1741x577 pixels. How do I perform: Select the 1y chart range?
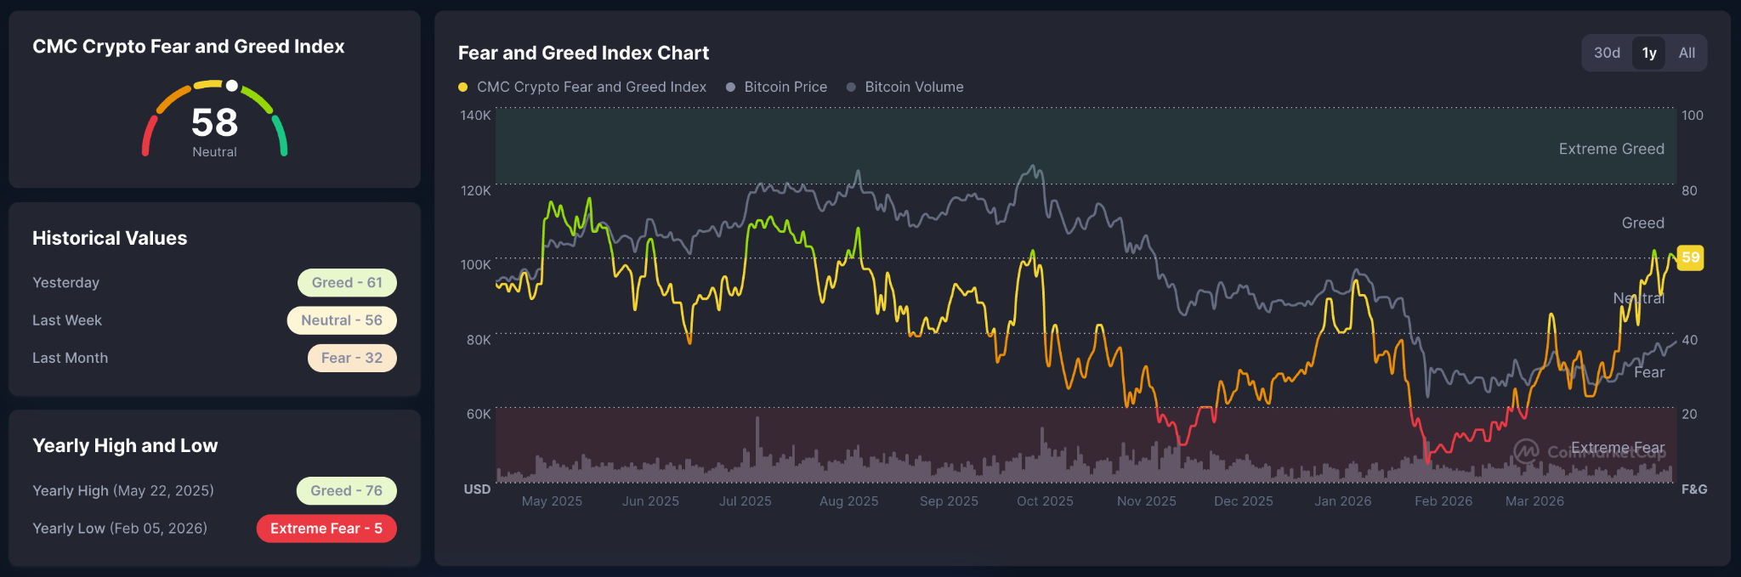[x=1649, y=53]
